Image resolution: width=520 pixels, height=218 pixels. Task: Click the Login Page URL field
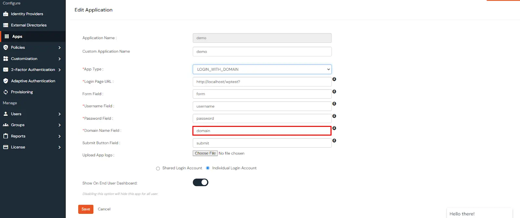262,82
